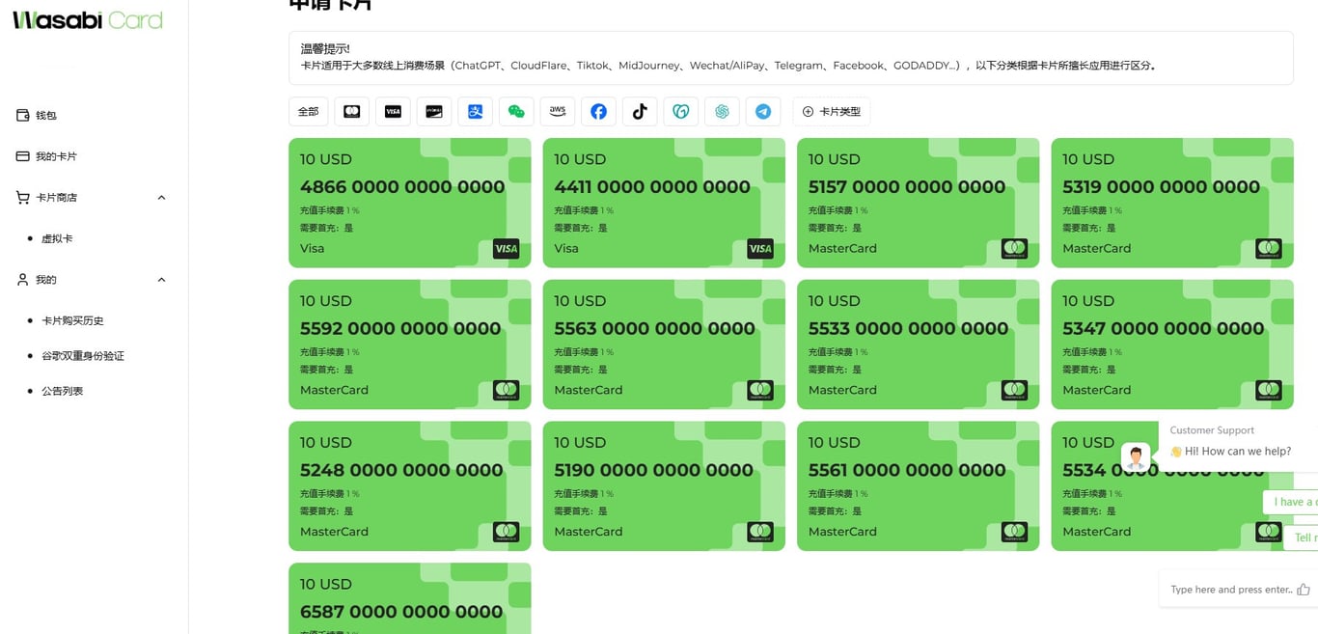Click Visa logo on the 4866 card
The height and width of the screenshot is (634, 1318).
[506, 249]
